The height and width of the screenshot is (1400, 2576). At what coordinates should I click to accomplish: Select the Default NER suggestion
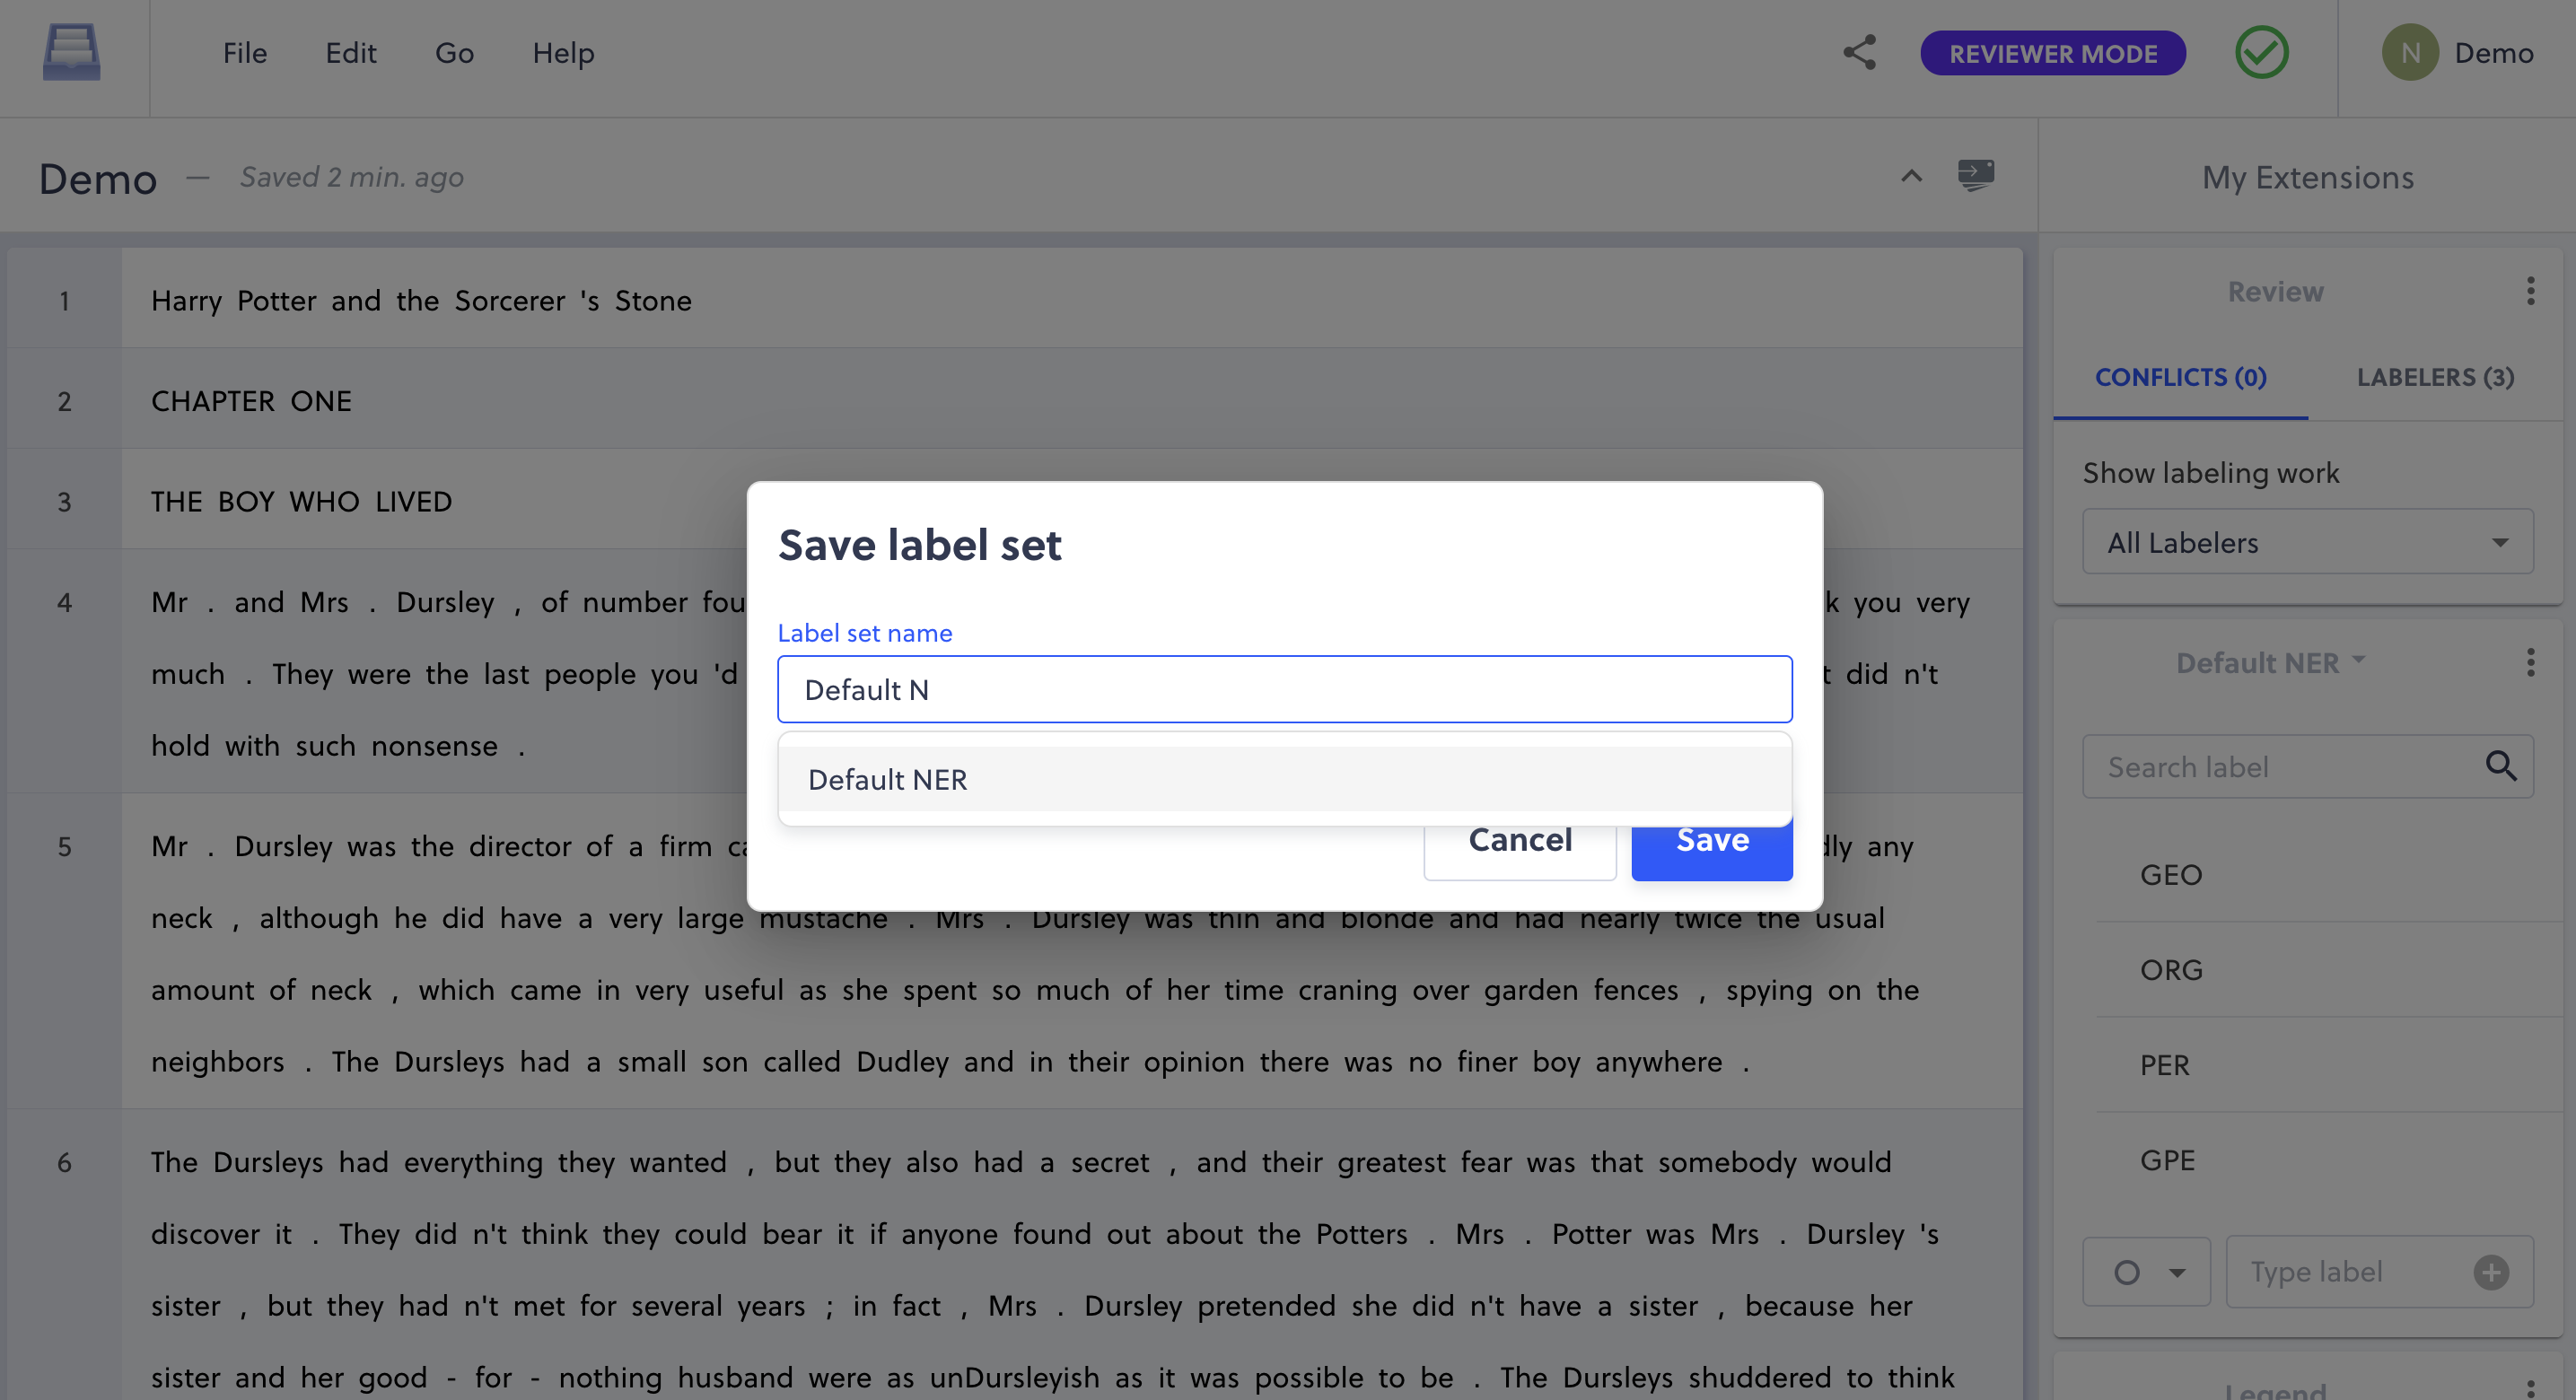(1284, 779)
